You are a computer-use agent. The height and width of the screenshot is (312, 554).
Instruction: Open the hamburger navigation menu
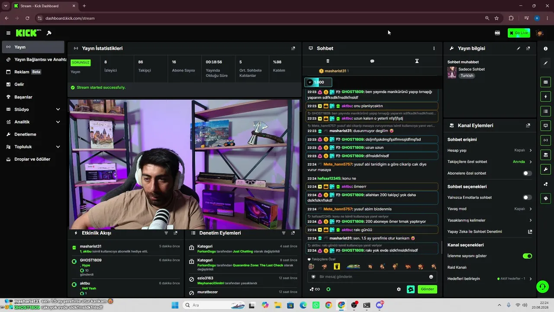tap(8, 33)
